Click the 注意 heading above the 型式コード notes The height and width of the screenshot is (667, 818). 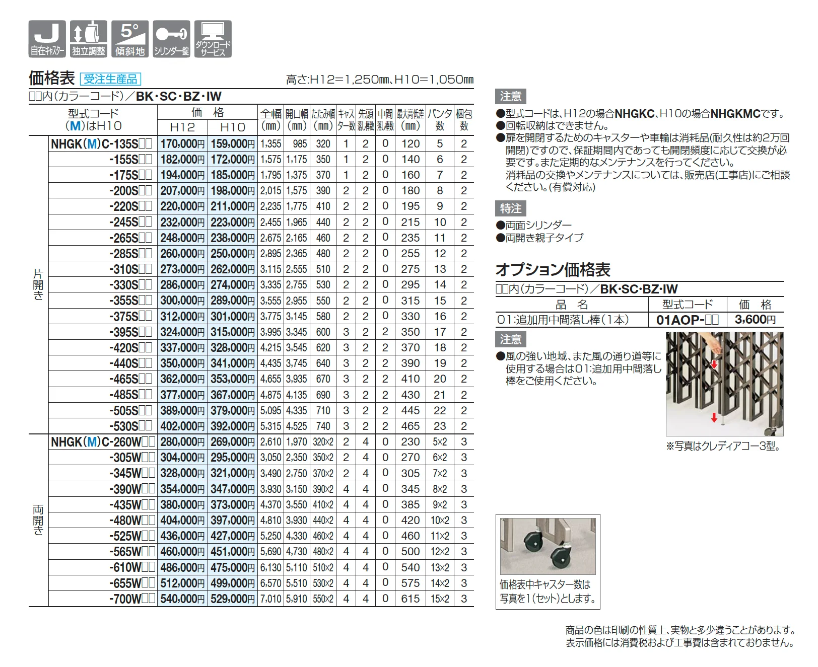click(511, 96)
